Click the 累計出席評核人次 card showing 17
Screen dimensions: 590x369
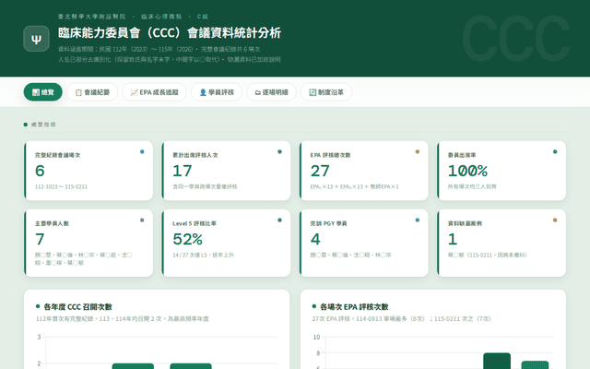tap(227, 171)
